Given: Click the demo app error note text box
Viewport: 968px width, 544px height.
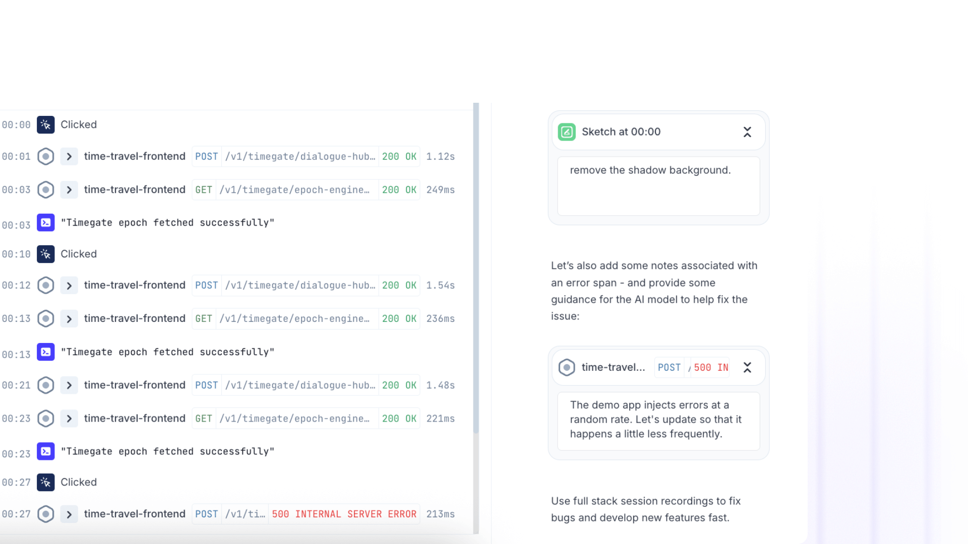Looking at the screenshot, I should (x=657, y=420).
